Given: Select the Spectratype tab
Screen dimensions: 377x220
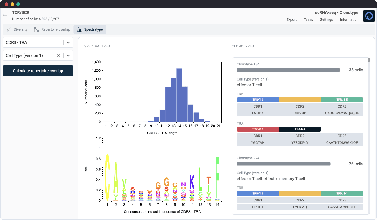Looking at the screenshot, I should click(90, 29).
